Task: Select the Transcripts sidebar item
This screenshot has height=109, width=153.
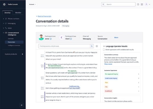Action: point(14,42)
